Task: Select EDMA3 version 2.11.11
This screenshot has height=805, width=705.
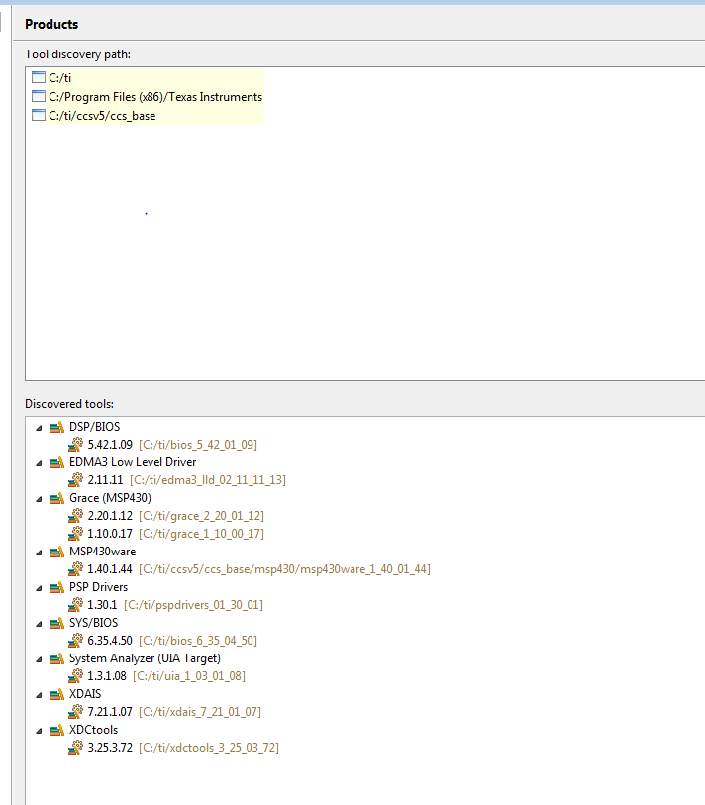Action: 105,480
